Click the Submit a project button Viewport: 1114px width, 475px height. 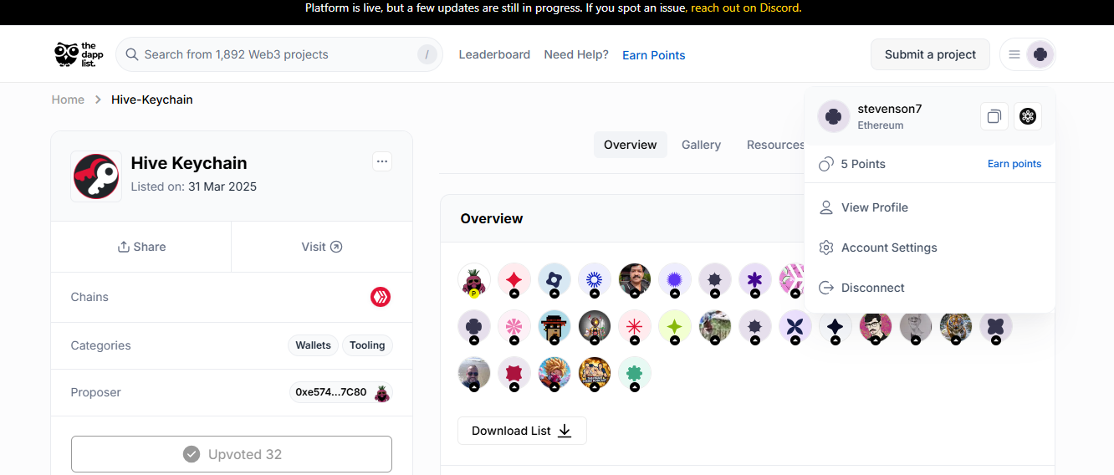(930, 54)
